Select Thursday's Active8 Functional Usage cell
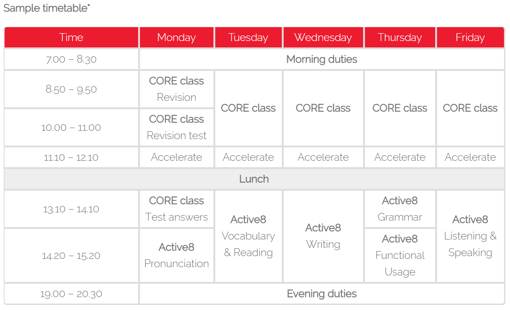This screenshot has width=510, height=310. click(400, 256)
